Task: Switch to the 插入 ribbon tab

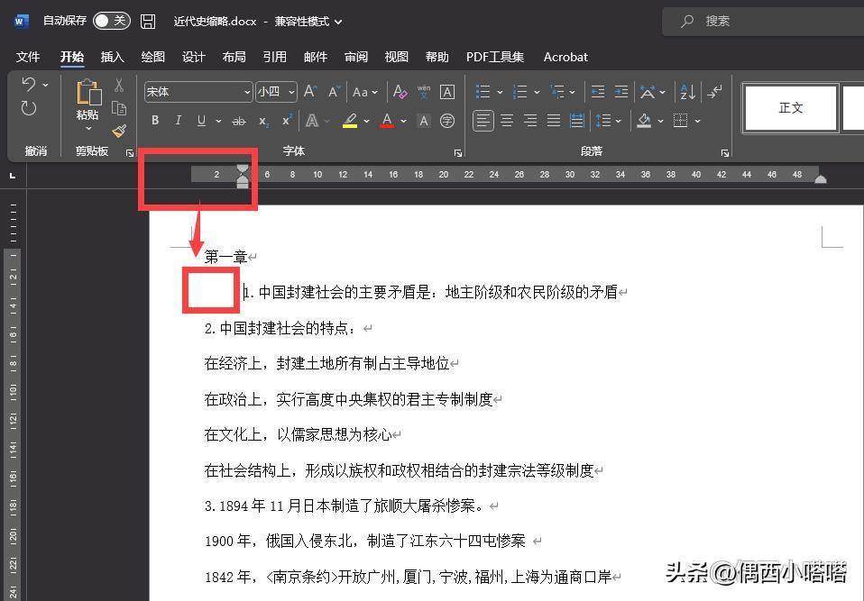Action: 112,57
